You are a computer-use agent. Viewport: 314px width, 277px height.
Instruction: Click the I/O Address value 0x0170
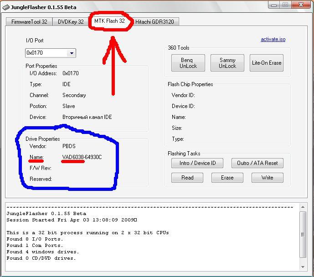(x=71, y=73)
